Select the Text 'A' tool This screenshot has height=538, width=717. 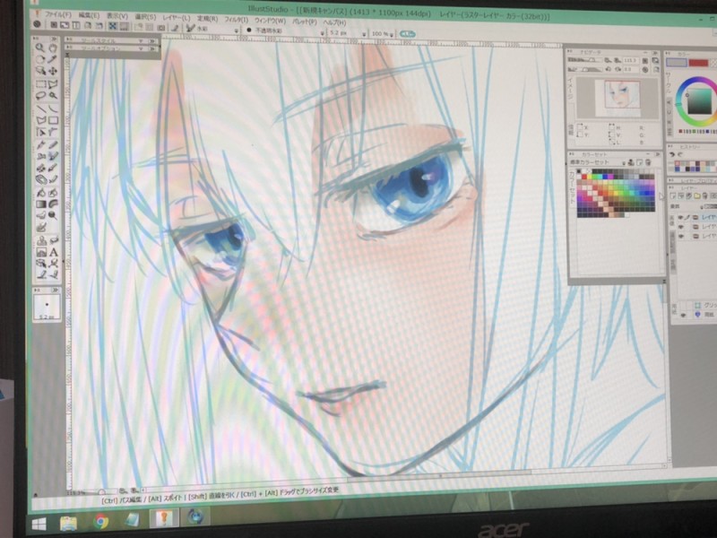(x=54, y=252)
